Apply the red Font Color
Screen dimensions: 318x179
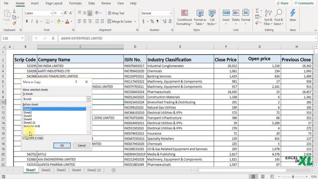point(68,21)
